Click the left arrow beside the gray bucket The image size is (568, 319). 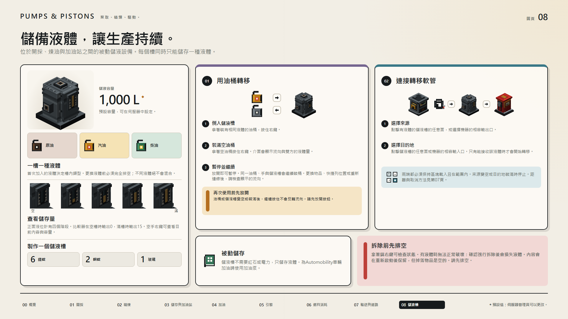tap(277, 110)
